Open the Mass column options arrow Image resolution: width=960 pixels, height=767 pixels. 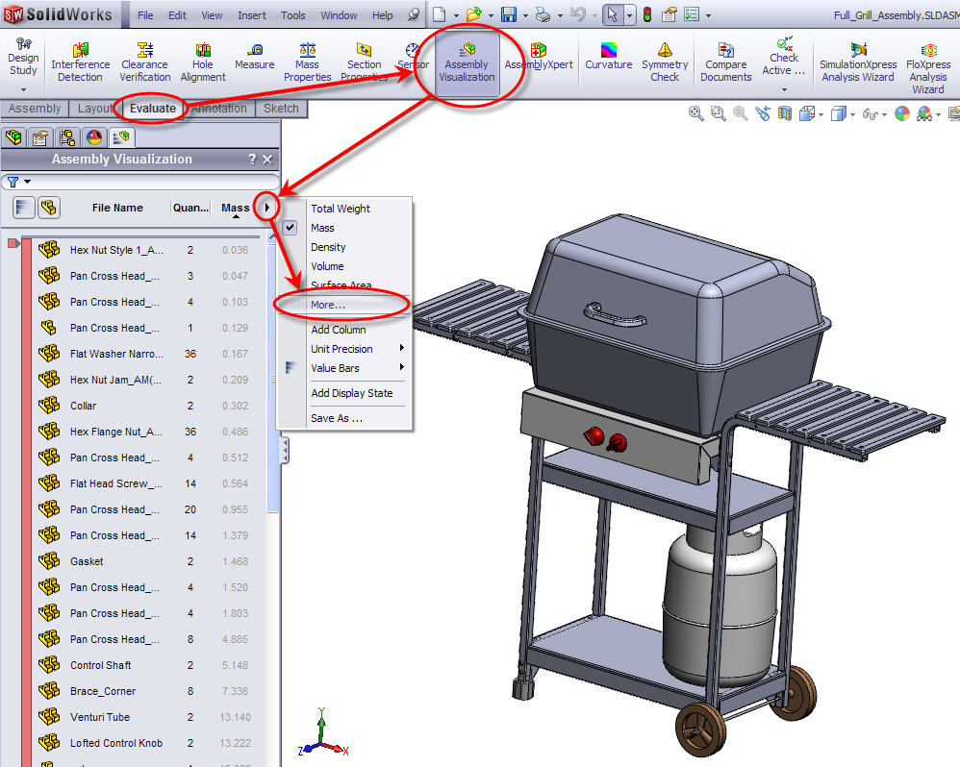click(267, 207)
